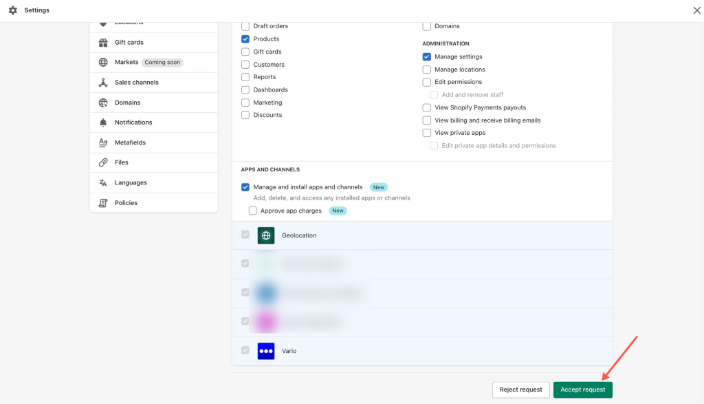Click the Sales channels icon

point(103,83)
